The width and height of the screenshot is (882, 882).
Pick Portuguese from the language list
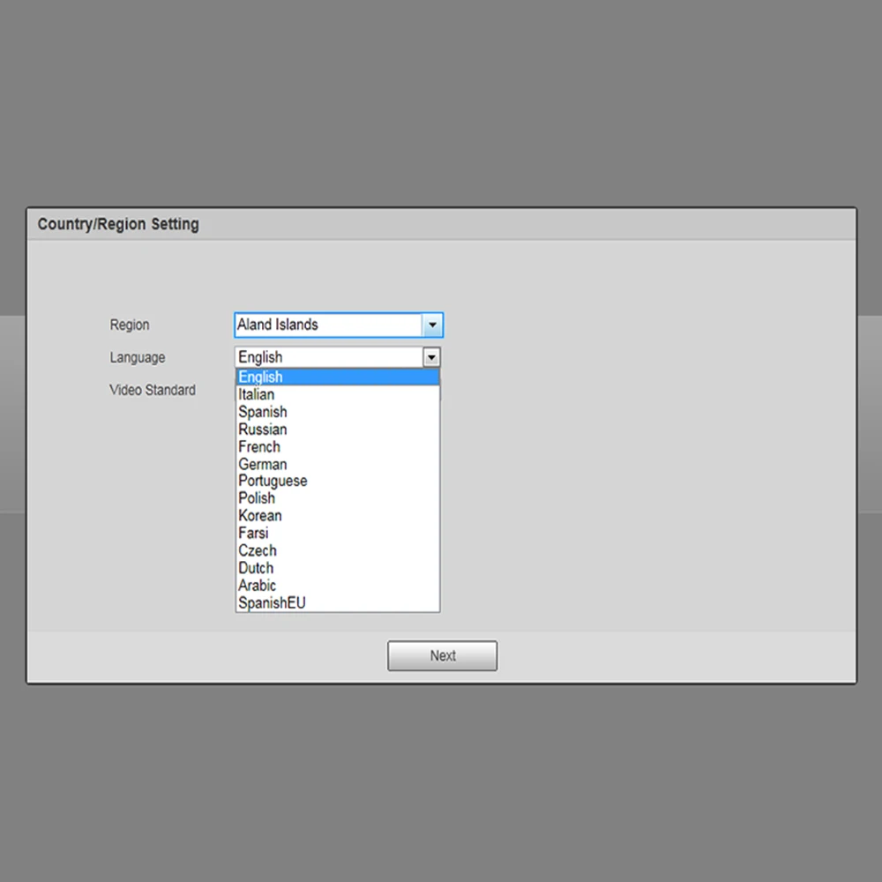coord(338,481)
